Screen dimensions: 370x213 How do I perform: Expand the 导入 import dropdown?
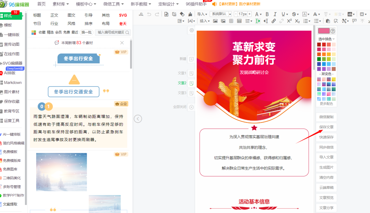click(202, 14)
